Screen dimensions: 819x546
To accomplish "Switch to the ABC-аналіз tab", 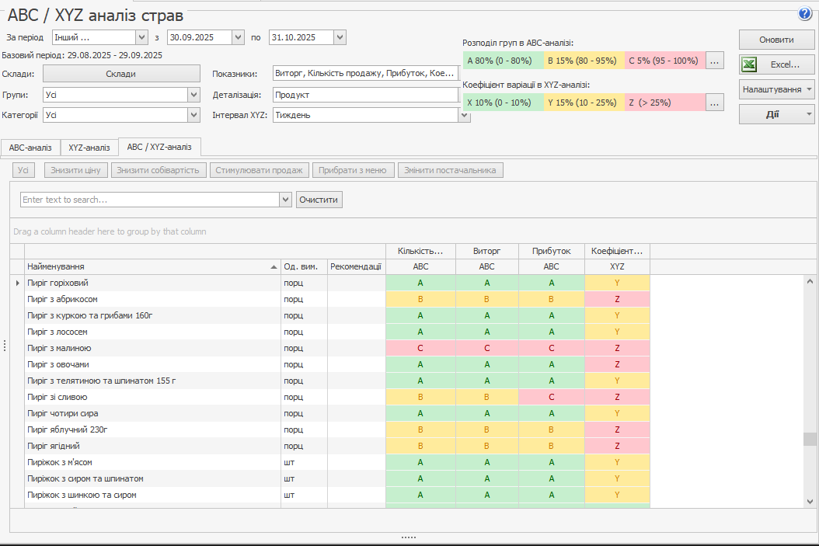I will 30,147.
